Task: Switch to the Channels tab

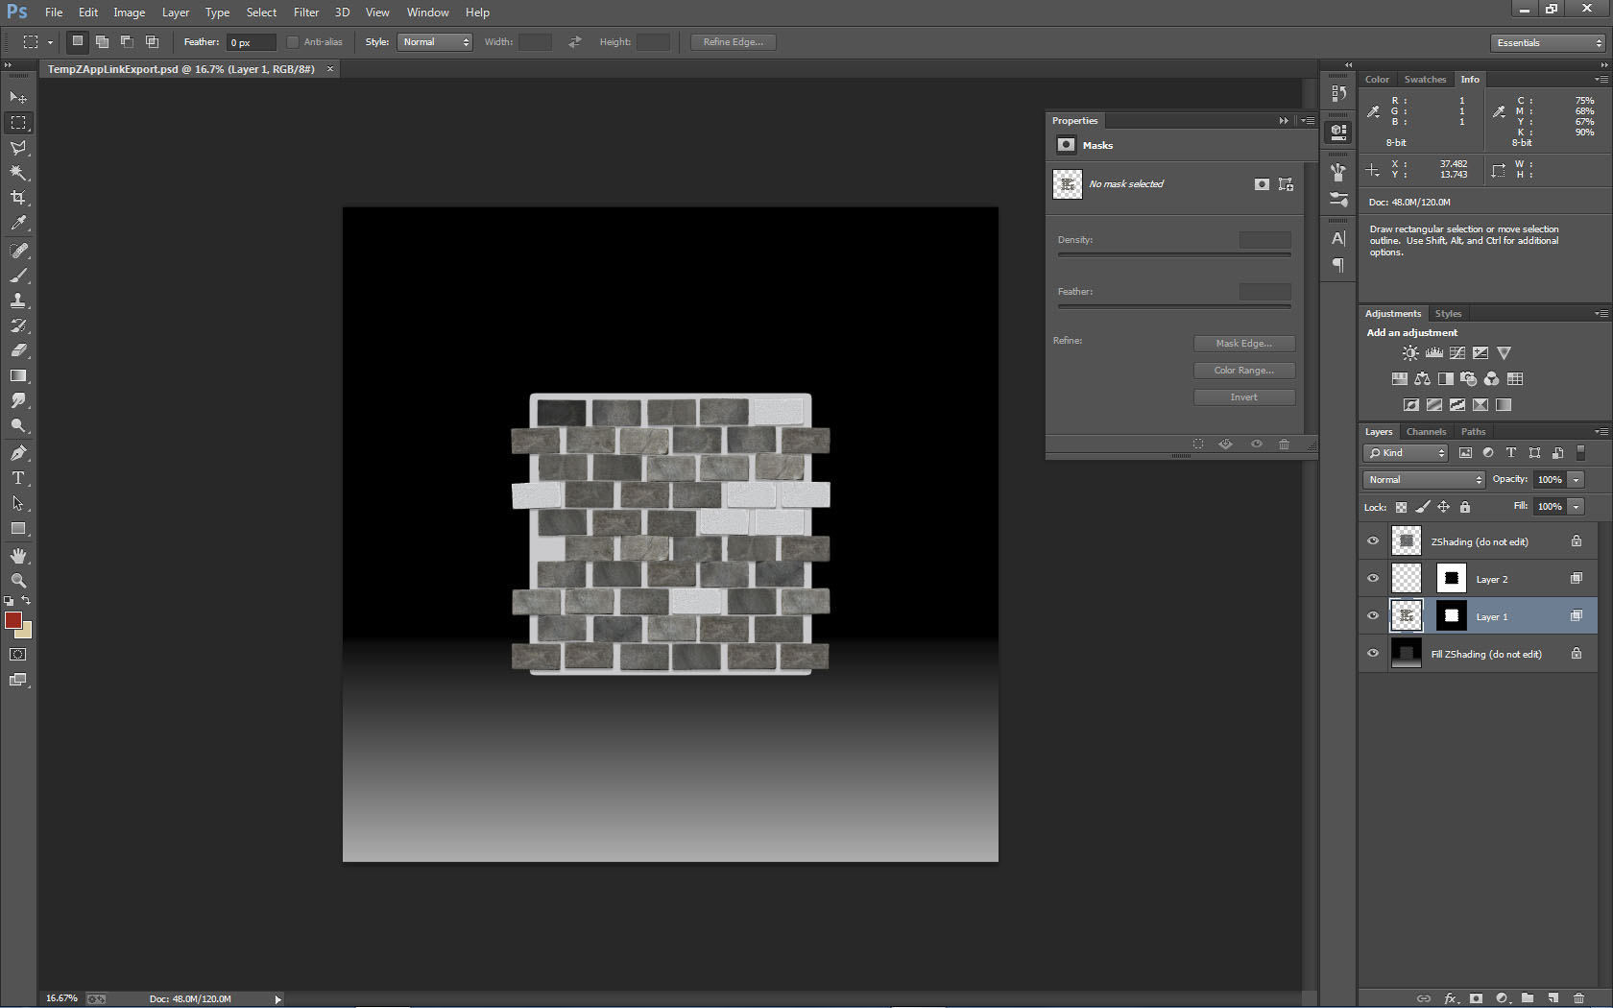Action: click(x=1426, y=432)
